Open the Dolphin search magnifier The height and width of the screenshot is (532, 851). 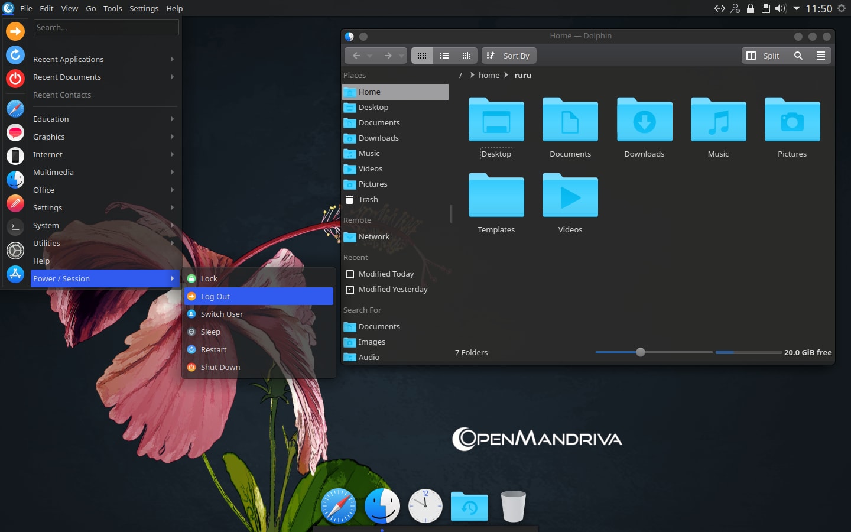pyautogui.click(x=798, y=56)
